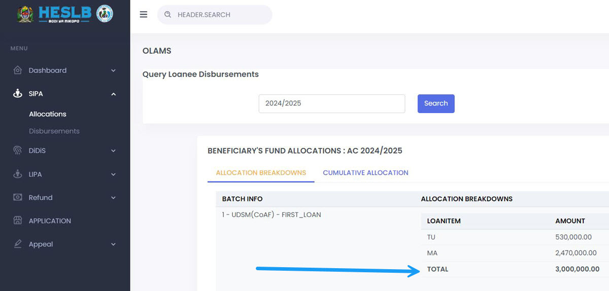The image size is (609, 291).
Task: Expand the DiDiS menu chevron
Action: [113, 151]
